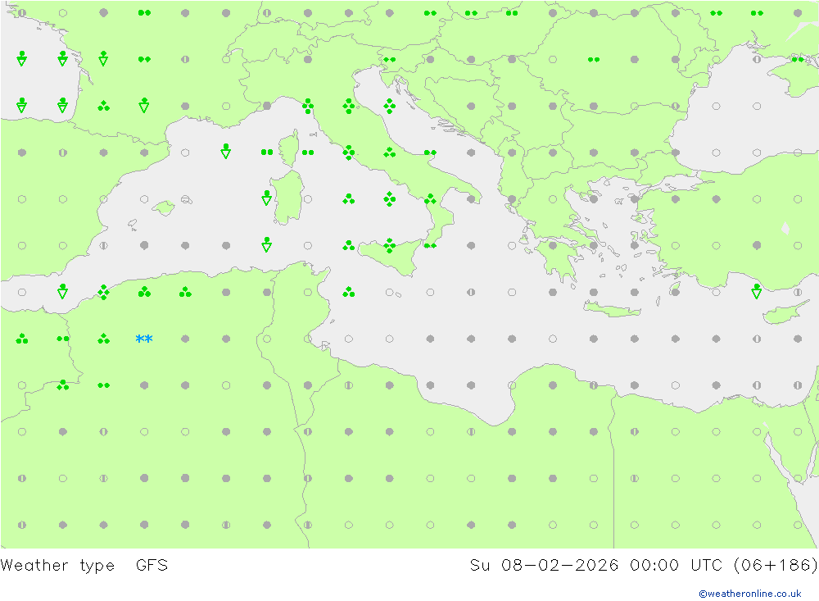This screenshot has width=819, height=601.
Task: Click the '00:00 UTC' time text
Action: click(676, 566)
